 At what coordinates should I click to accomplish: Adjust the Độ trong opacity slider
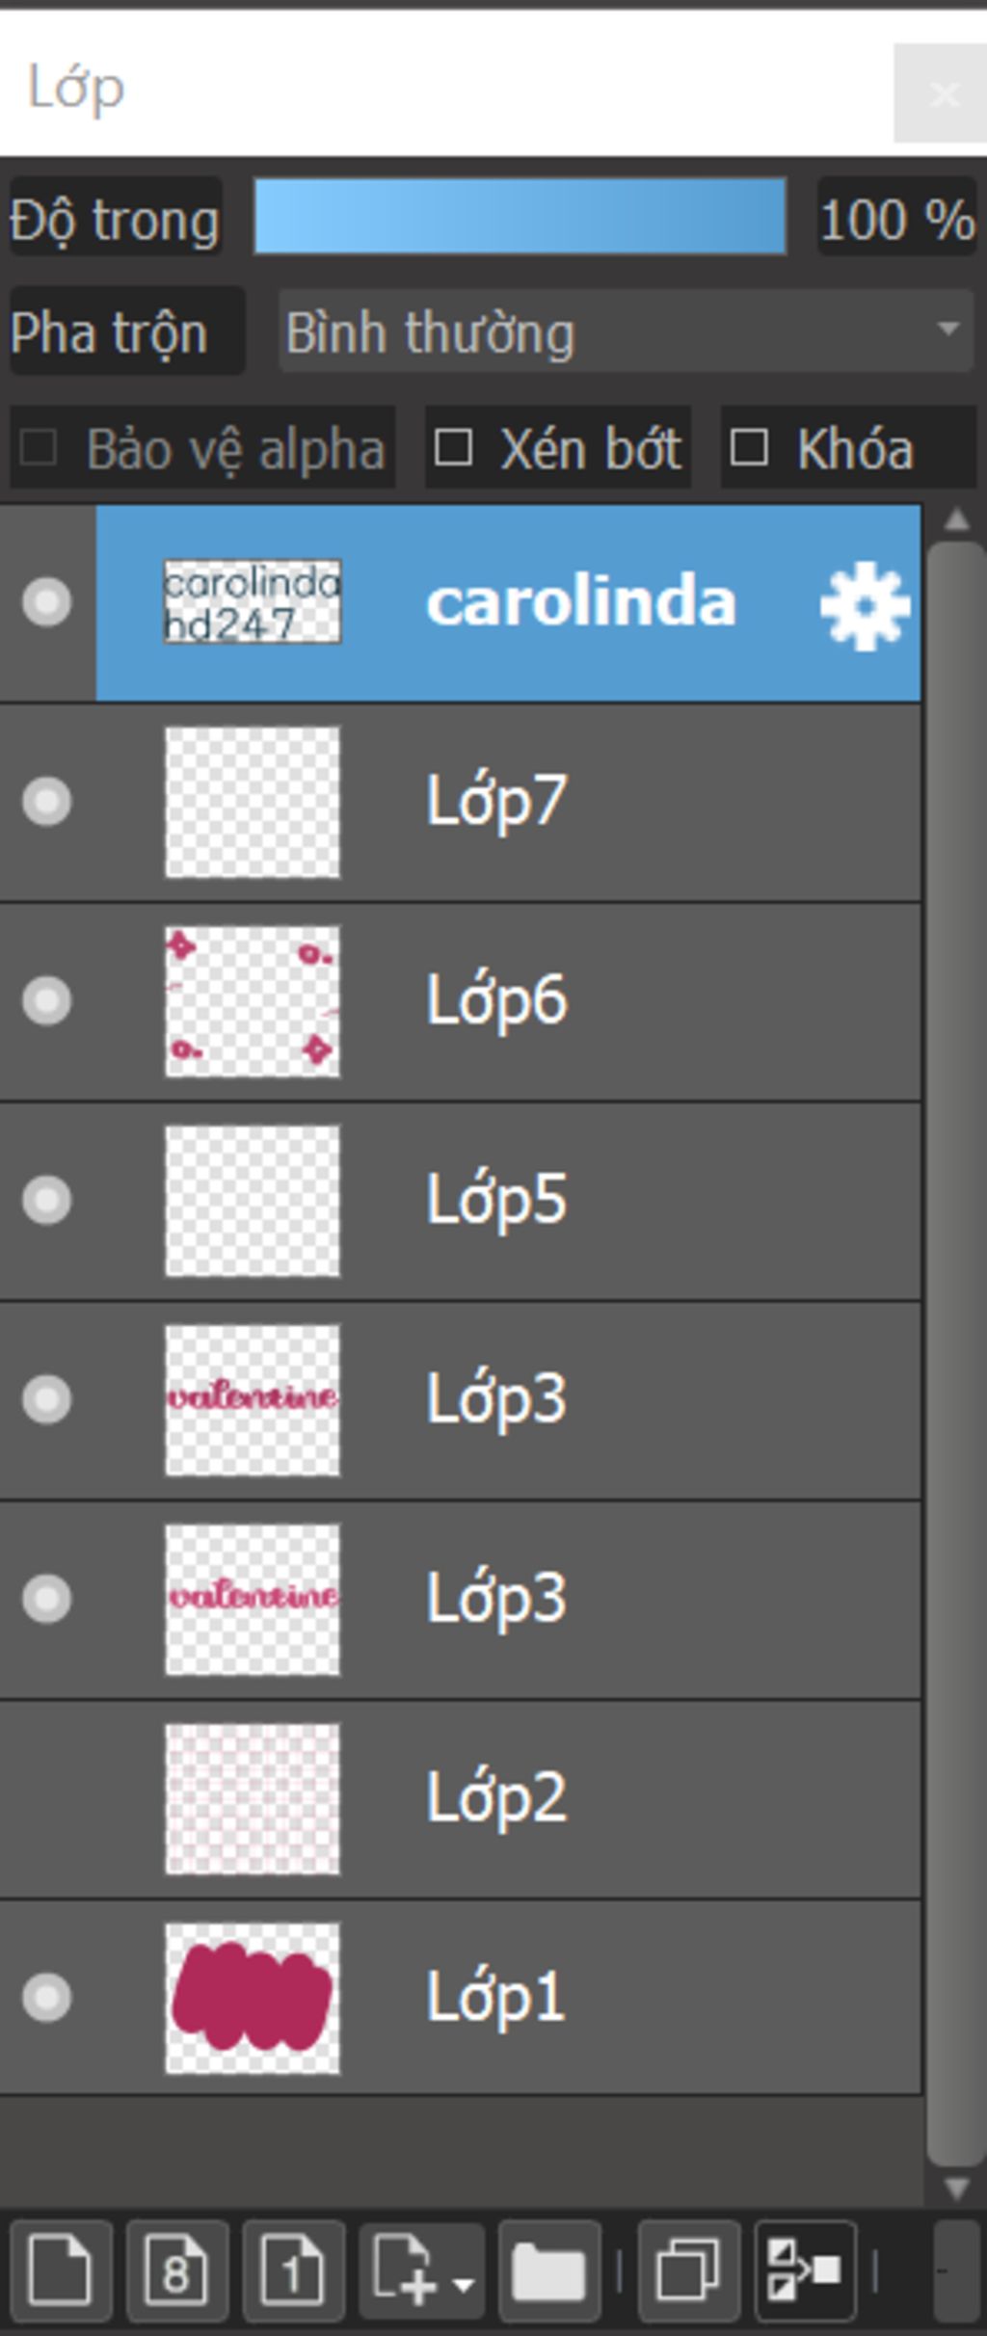click(x=520, y=216)
